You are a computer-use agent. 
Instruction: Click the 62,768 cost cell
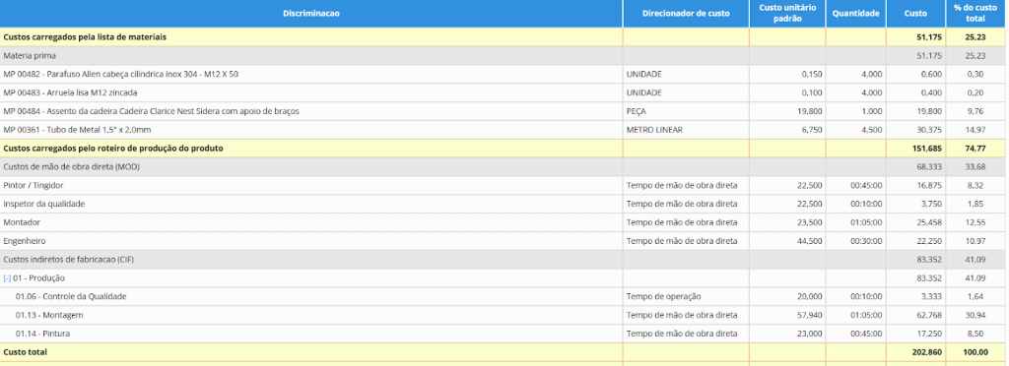[x=915, y=315]
